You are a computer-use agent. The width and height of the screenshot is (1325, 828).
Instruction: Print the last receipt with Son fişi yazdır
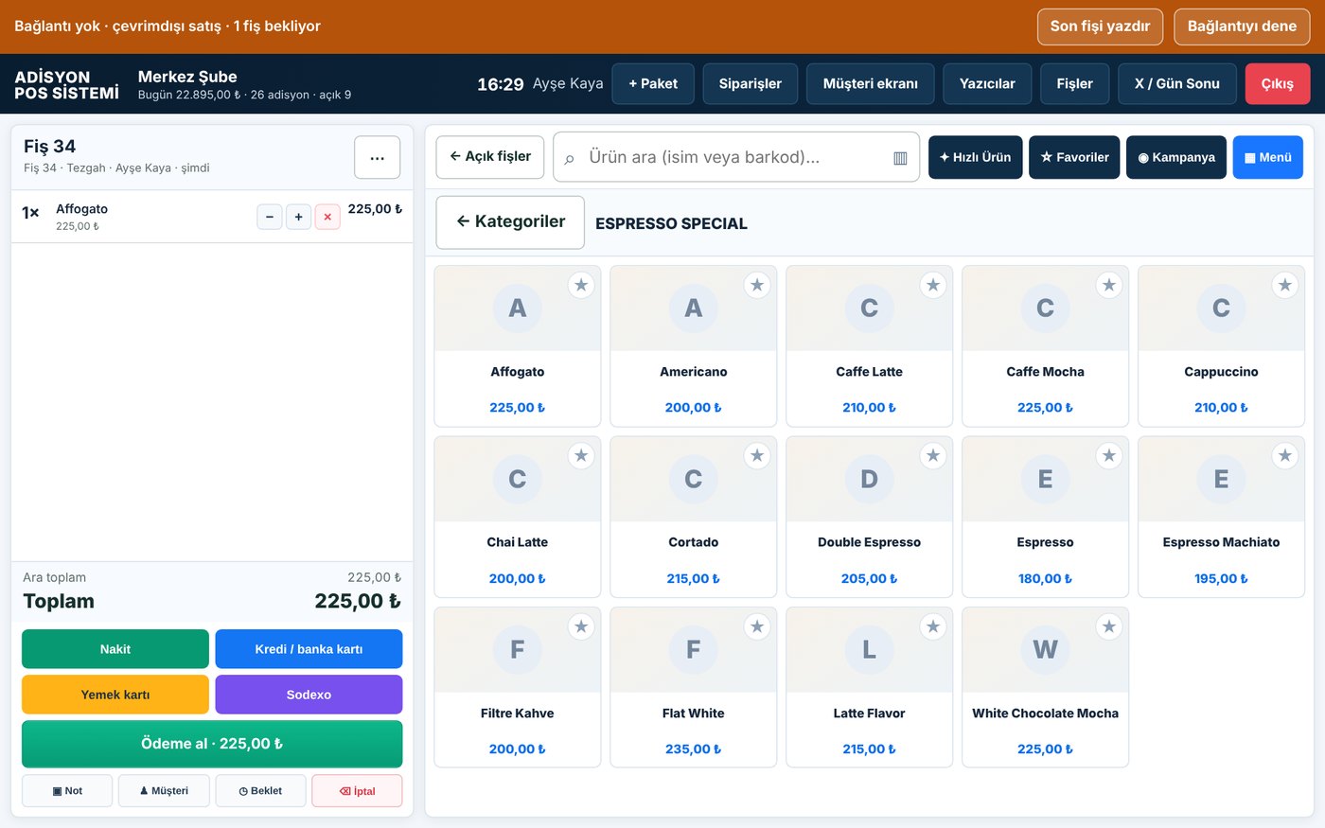point(1100,26)
